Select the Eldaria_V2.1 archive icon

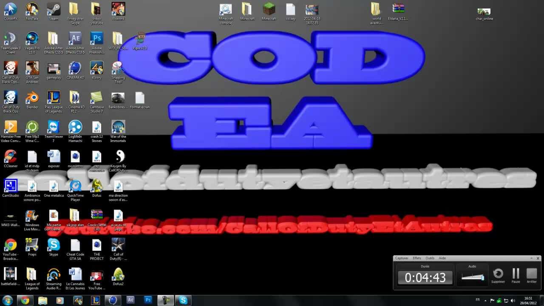[398, 11]
